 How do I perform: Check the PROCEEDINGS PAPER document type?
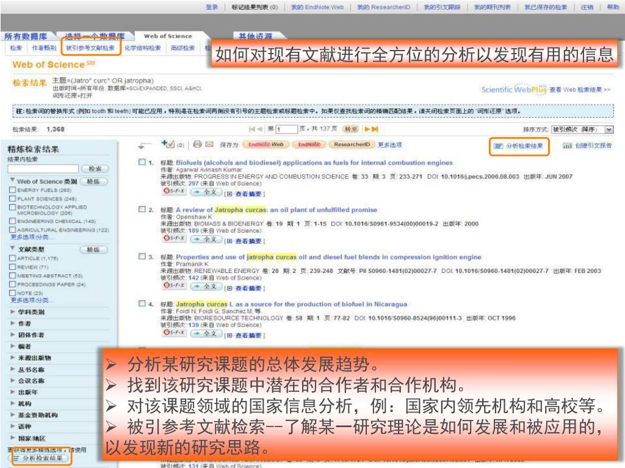13,284
